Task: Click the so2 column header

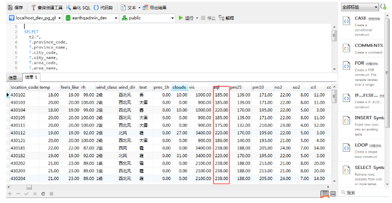Action: coord(301,88)
